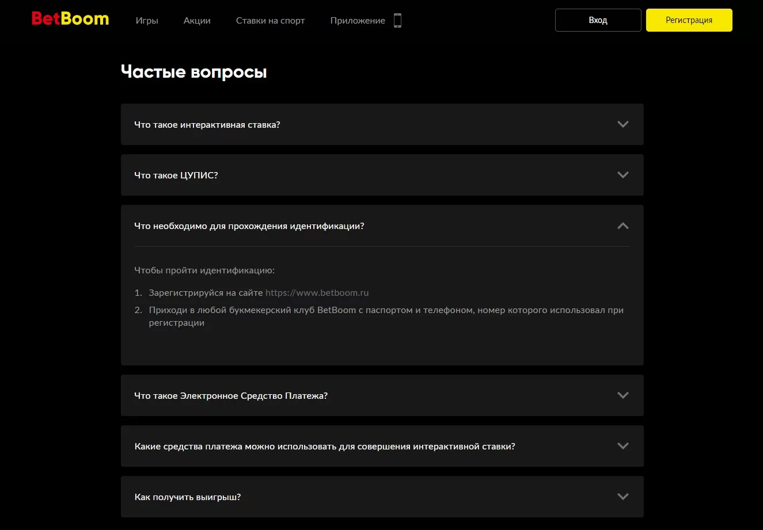Open the Игры menu item

click(147, 21)
